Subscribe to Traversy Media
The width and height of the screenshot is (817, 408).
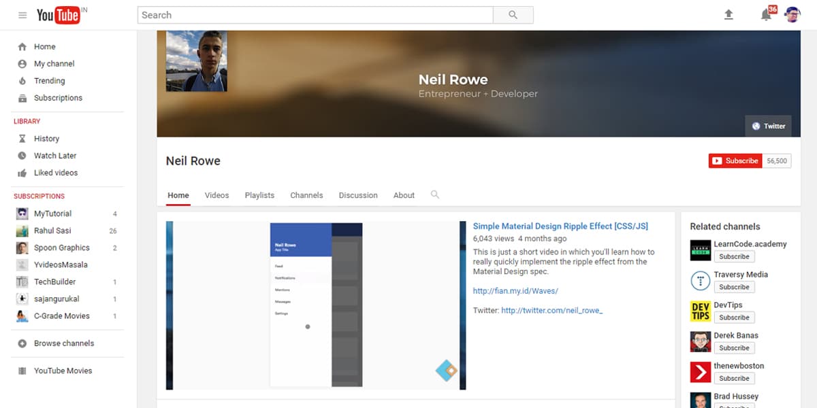tap(734, 287)
